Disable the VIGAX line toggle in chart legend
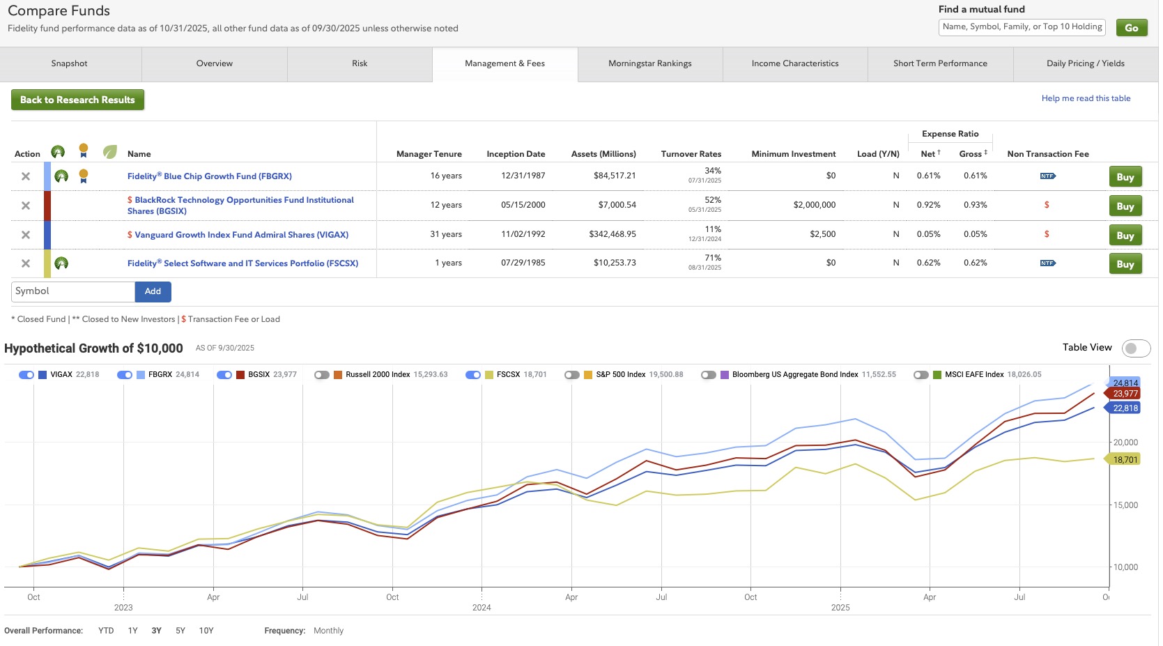Image resolution: width=1163 pixels, height=646 pixels. [x=26, y=375]
